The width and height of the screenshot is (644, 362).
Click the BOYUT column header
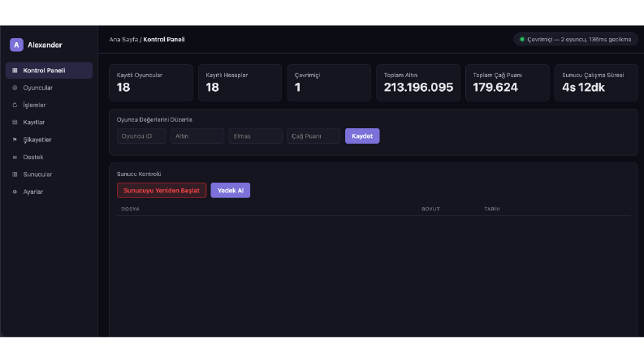(430, 209)
